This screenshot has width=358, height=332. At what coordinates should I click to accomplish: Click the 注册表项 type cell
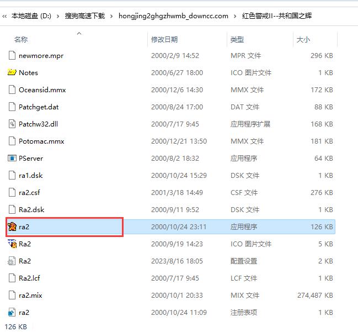[x=244, y=313]
